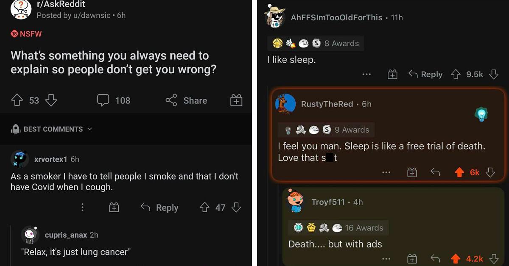This screenshot has width=509, height=266.
Task: Reply to AhFFSImTooOldForThis's comment
Action: click(x=425, y=74)
